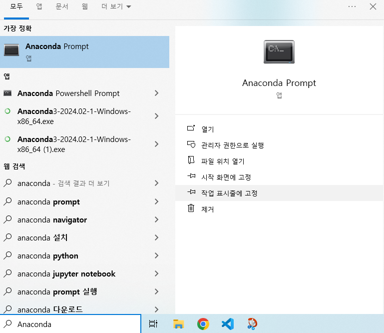Viewport: 384px width, 333px height.
Task: Expand chevron next to 'anaconda - 검색 결과 더 보기'
Action: (156, 183)
